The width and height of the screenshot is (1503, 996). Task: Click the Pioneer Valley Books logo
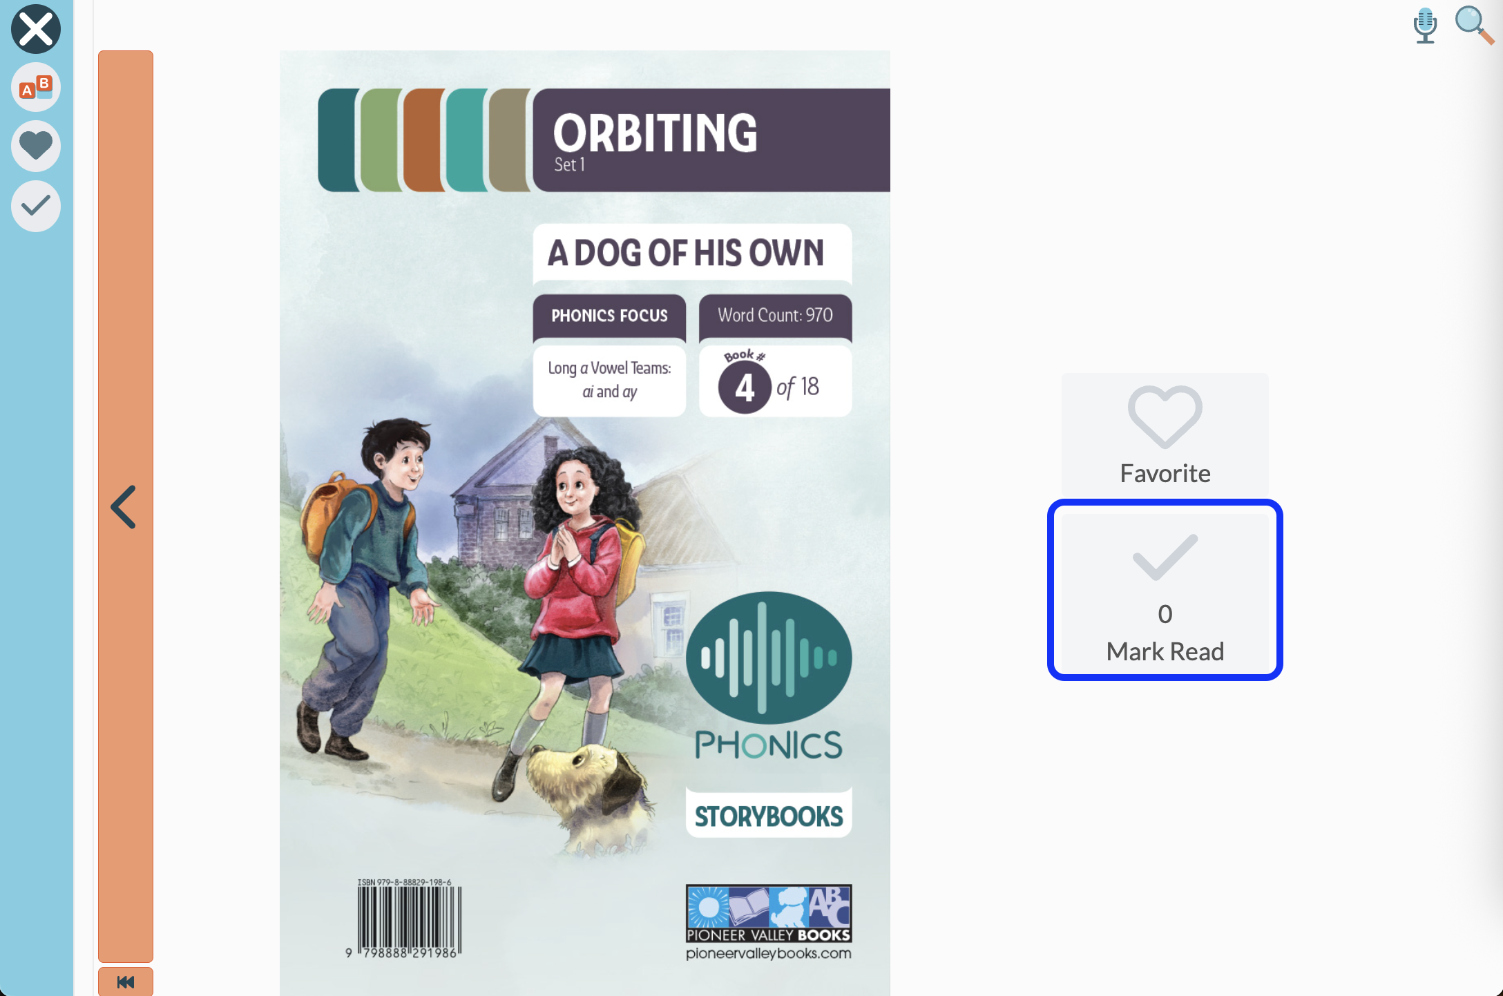point(769,914)
